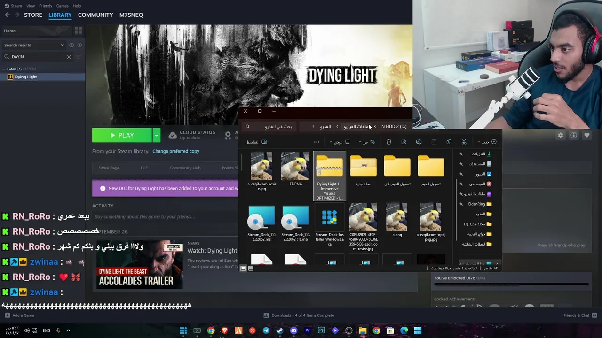Image resolution: width=602 pixels, height=338 pixels.
Task: Click the 'Say something about this game' activity field
Action: [x=144, y=217]
